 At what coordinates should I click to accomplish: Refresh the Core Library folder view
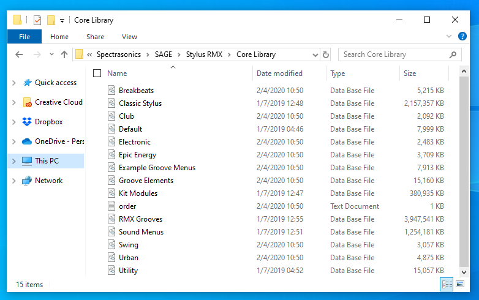(326, 54)
